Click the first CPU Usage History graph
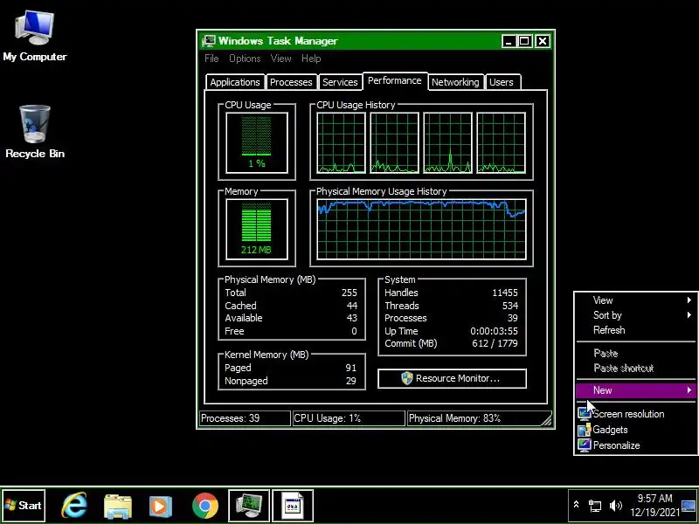The image size is (699, 524). [x=341, y=142]
